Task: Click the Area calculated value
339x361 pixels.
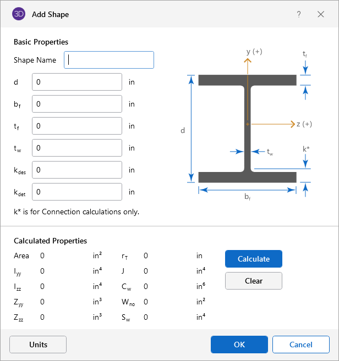Action: pos(42,256)
